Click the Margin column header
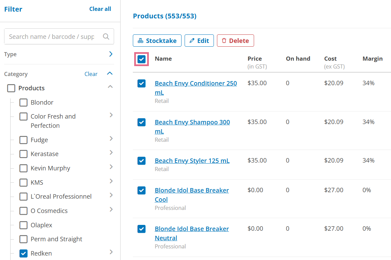391x260 pixels. click(373, 59)
